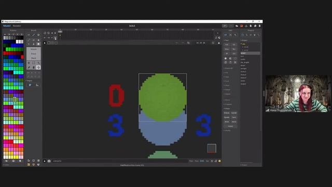Select the remove voxel tool icon
332x187 pixels.
tap(33, 68)
